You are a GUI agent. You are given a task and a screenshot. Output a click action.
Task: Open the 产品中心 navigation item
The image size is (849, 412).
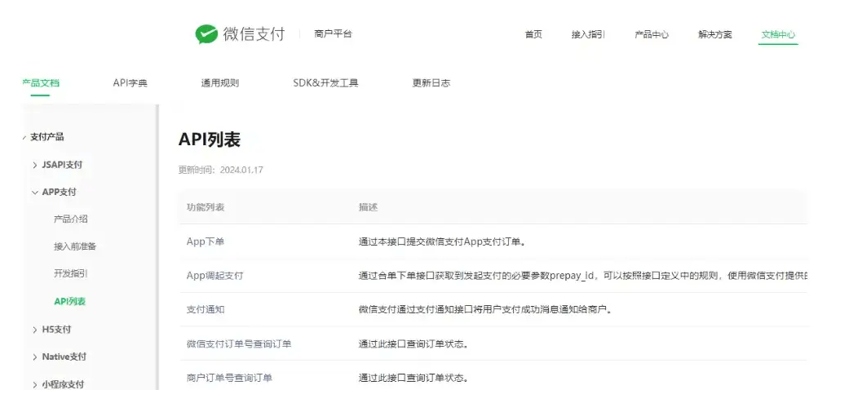652,34
